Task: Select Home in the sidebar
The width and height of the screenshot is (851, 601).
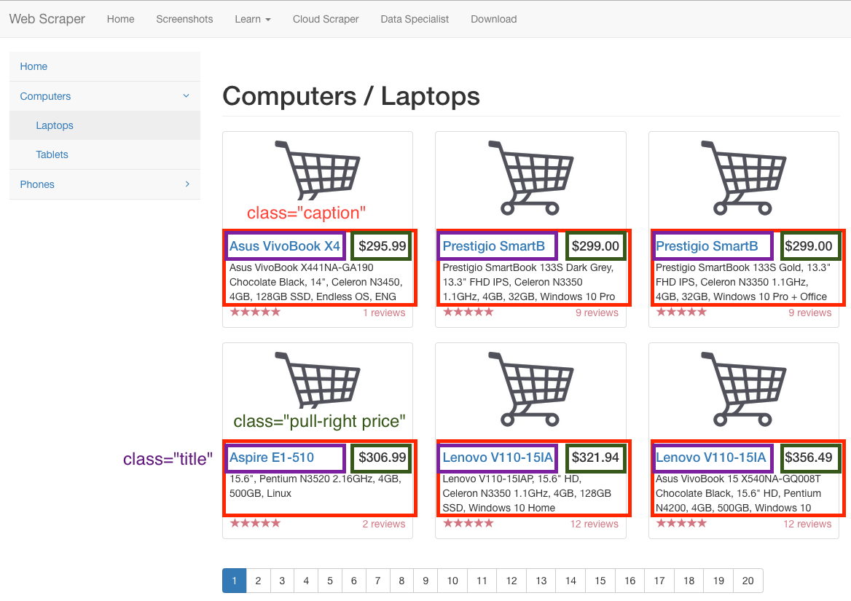Action: tap(105, 66)
